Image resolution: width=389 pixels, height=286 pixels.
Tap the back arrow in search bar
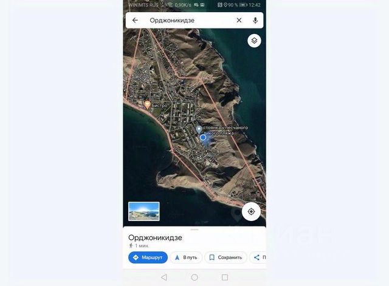135,20
